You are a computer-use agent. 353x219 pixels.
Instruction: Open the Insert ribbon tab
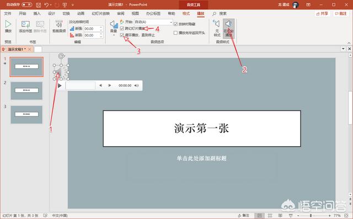tap(37, 13)
